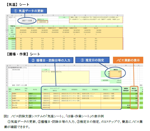Click select-all corner of 圃場 sheet
Viewport: 150px width, 131px height.
(7, 65)
